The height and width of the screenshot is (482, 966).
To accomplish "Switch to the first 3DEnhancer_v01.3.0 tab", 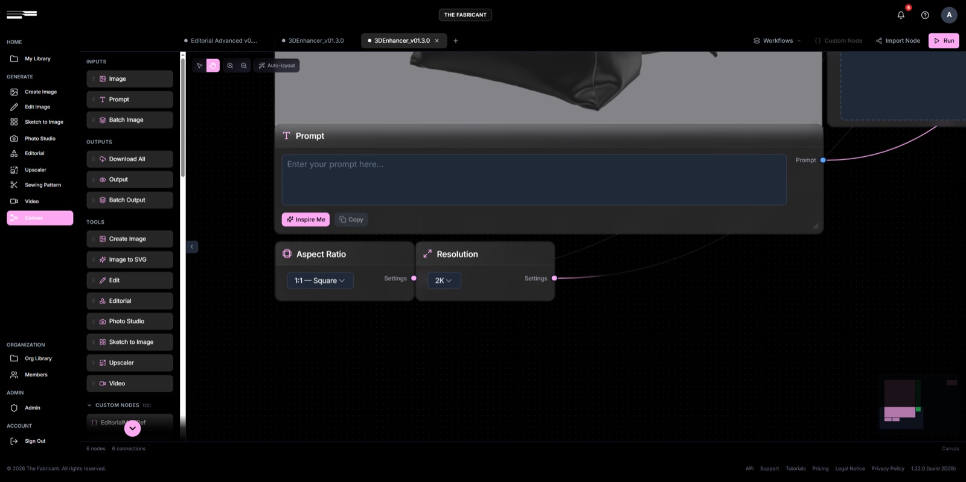I will (x=313, y=41).
